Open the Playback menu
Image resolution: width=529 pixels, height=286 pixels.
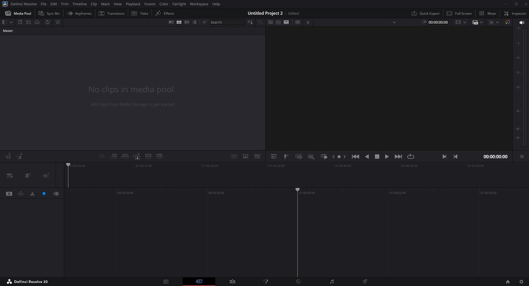pyautogui.click(x=133, y=4)
